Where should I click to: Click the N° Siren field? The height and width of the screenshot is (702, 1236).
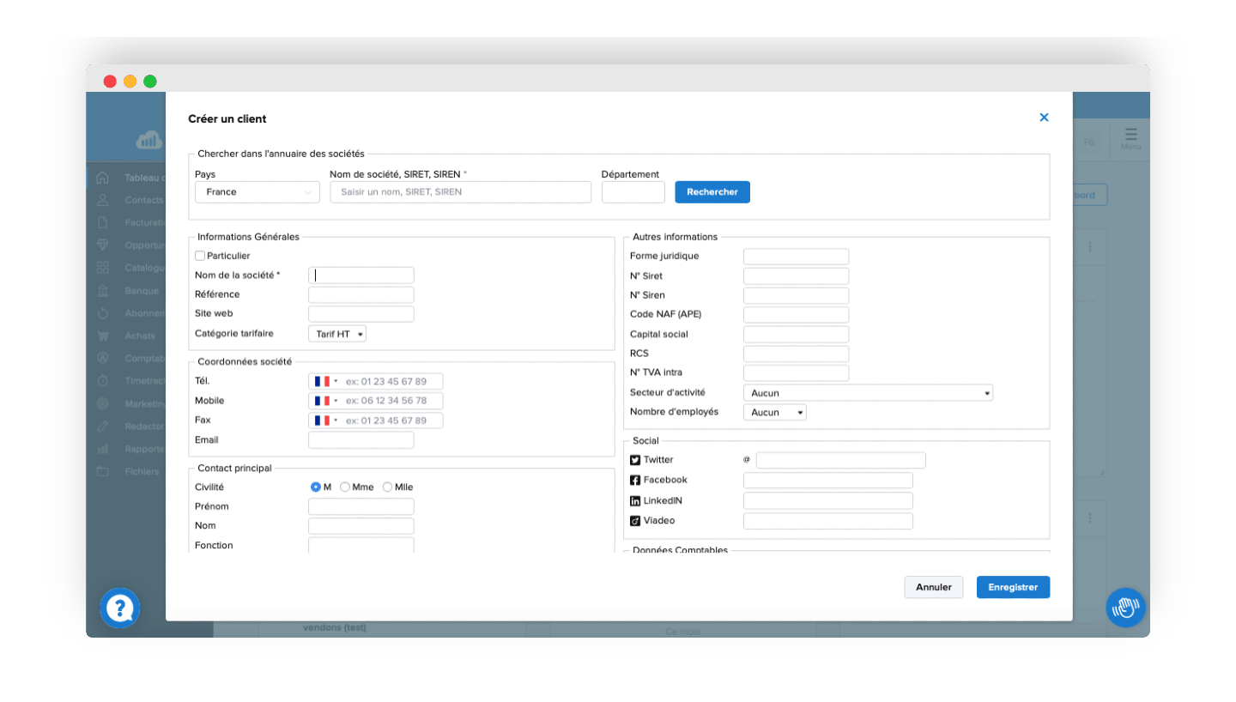(x=796, y=295)
